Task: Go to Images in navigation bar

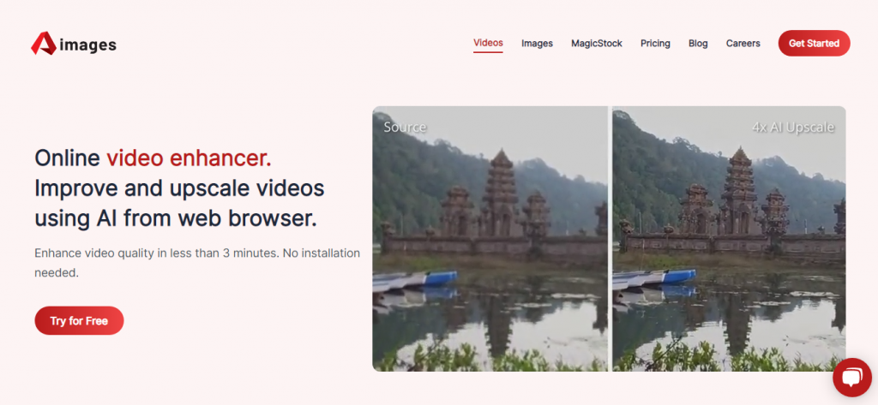Action: coord(537,43)
